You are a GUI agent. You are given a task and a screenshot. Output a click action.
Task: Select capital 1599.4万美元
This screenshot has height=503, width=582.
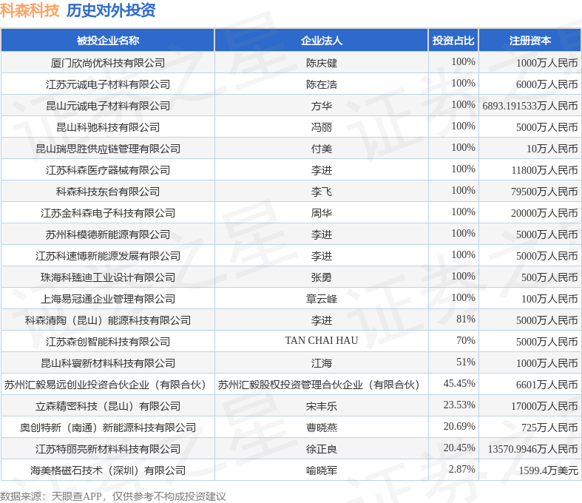point(549,470)
